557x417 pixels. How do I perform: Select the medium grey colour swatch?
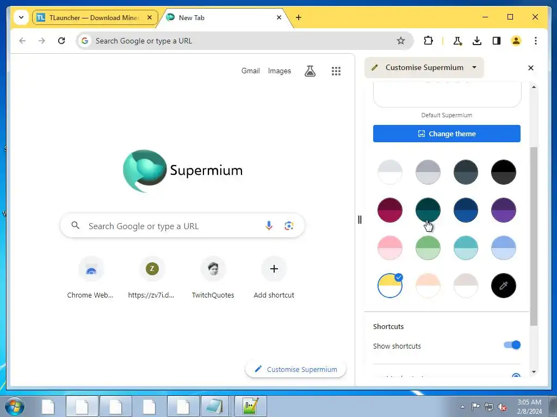tap(428, 172)
